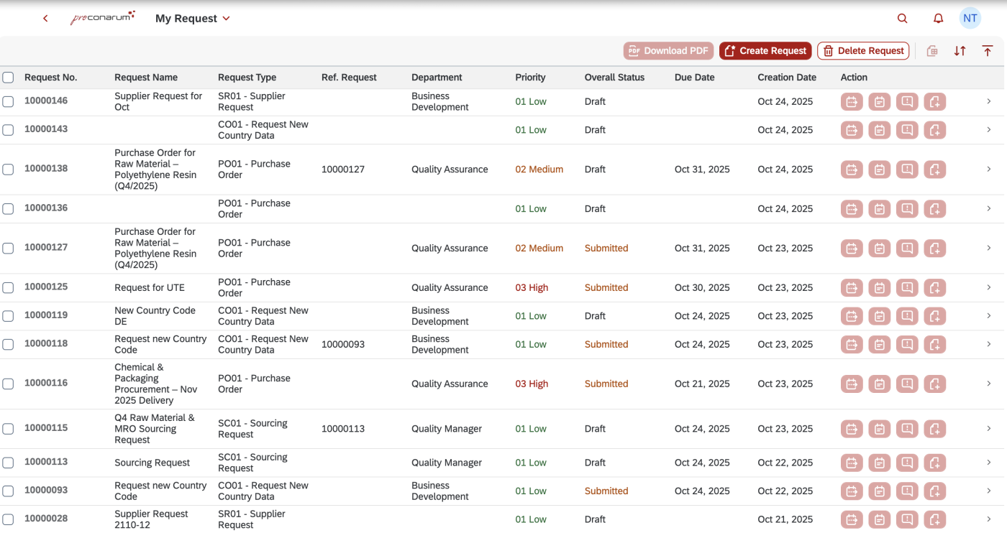Click the Due Date column header
The image size is (1007, 533).
pos(694,78)
